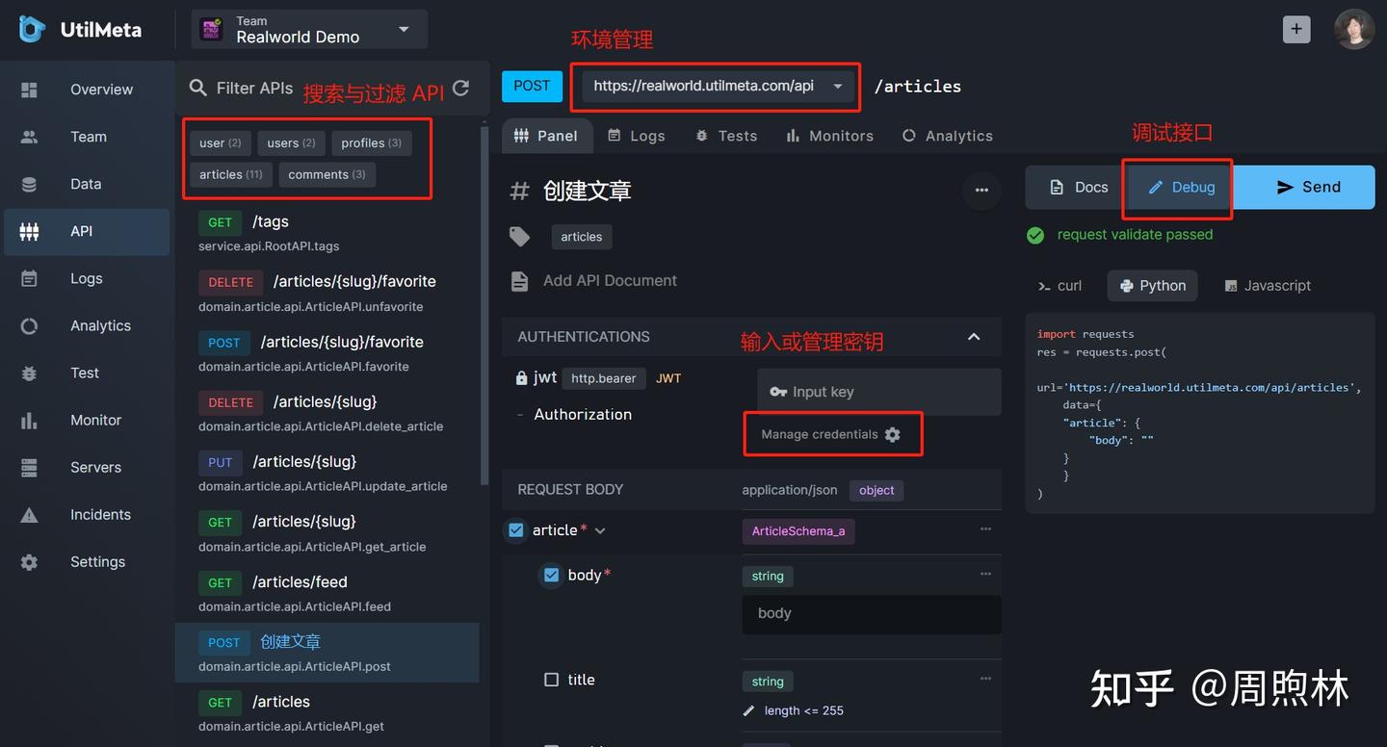
Task: Toggle the users (2) filter tag
Action: pos(291,143)
